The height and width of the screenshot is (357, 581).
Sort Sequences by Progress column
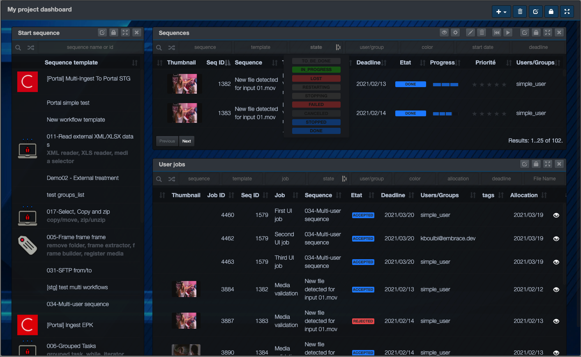click(x=458, y=63)
